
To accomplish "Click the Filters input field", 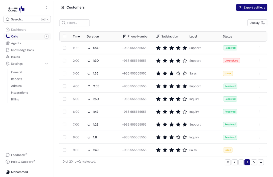I will (x=75, y=23).
